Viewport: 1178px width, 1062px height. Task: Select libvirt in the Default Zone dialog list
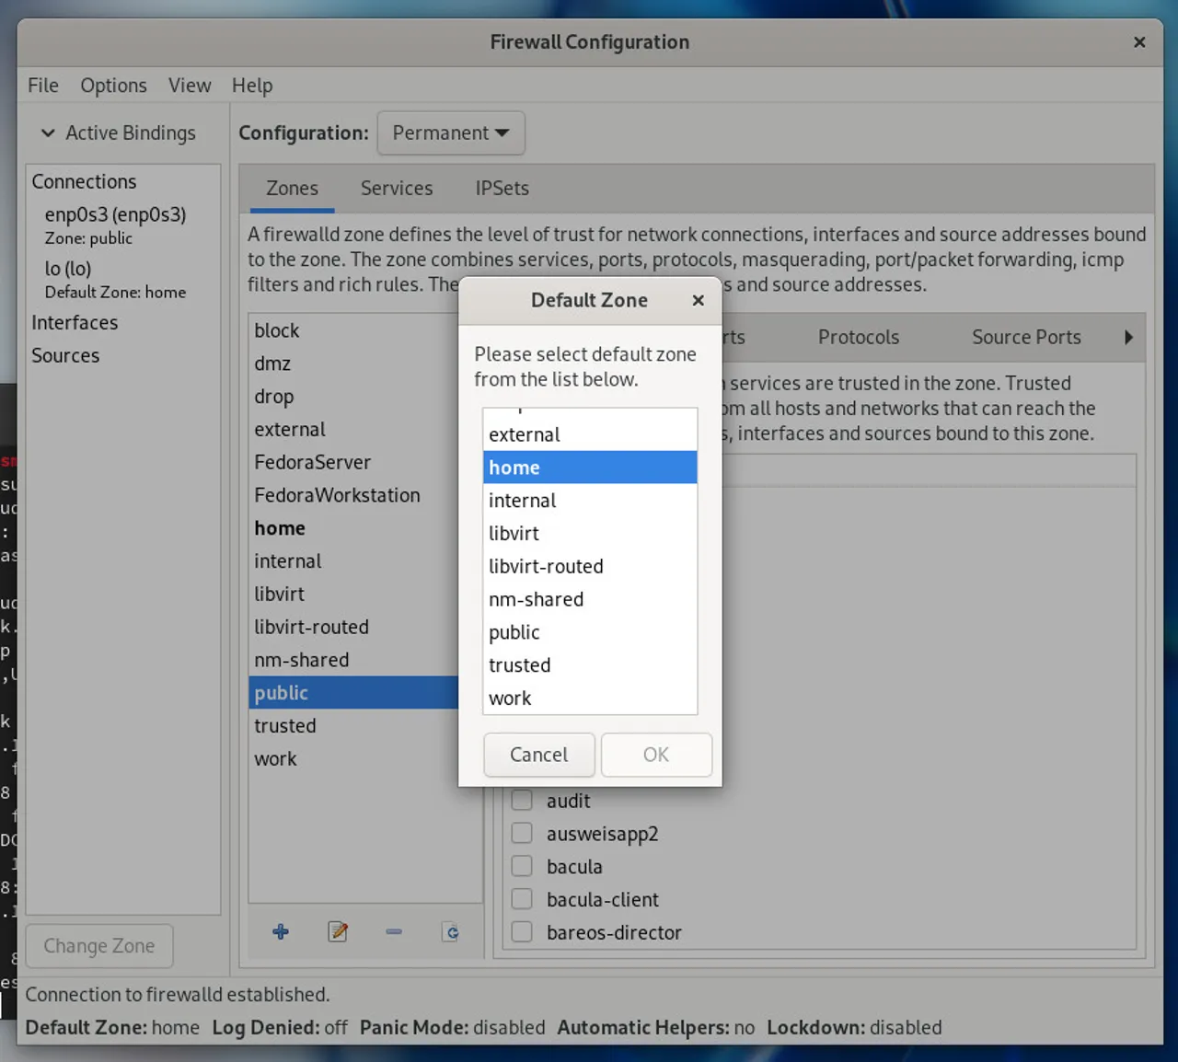coord(590,534)
